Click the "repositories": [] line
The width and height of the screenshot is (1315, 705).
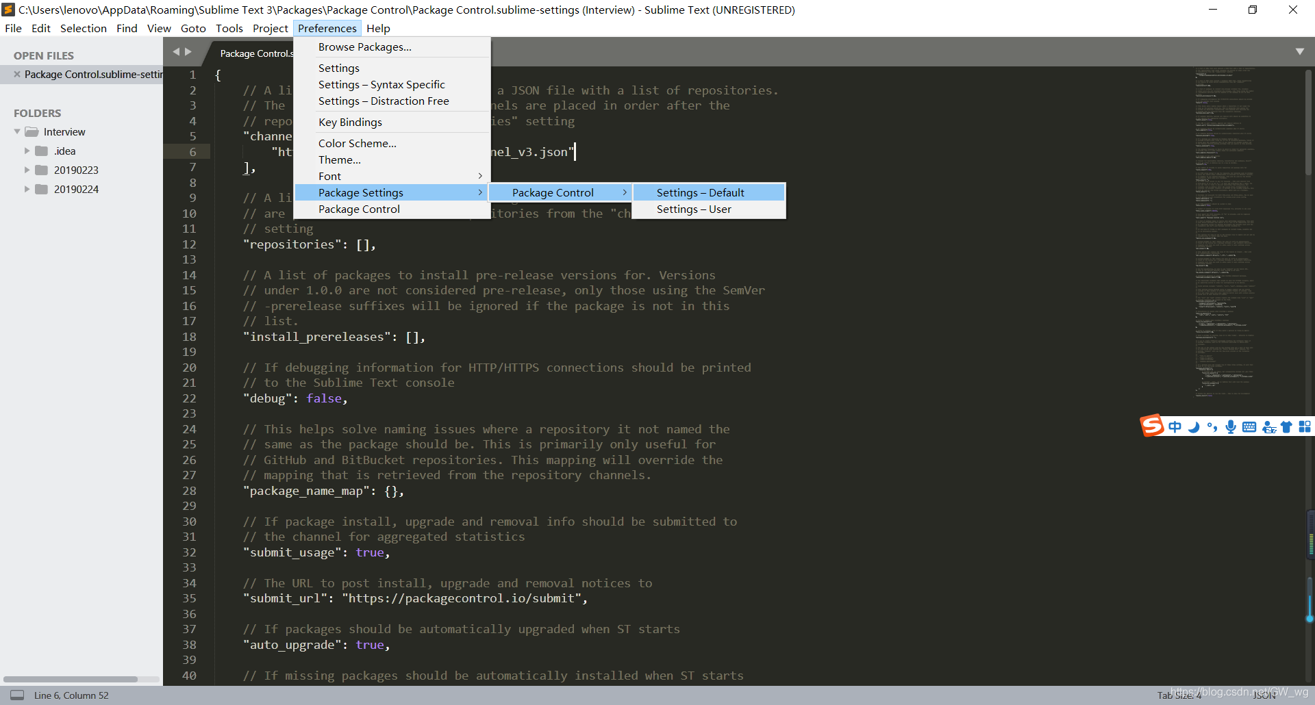(310, 244)
